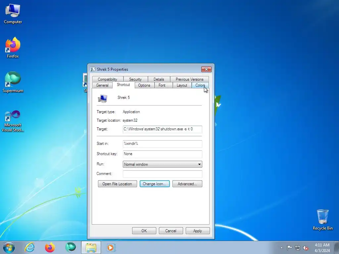The width and height of the screenshot is (339, 254).
Task: Launch Firefox from the taskbar
Action: coord(50,247)
